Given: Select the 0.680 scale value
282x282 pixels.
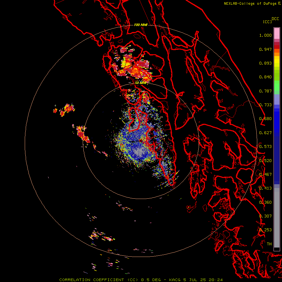Looking at the screenshot, I should pos(265,119).
